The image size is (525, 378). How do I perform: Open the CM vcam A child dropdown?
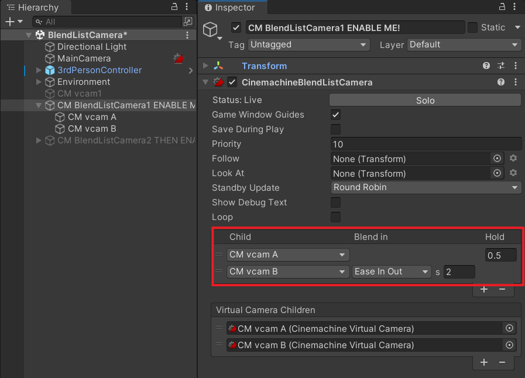288,255
